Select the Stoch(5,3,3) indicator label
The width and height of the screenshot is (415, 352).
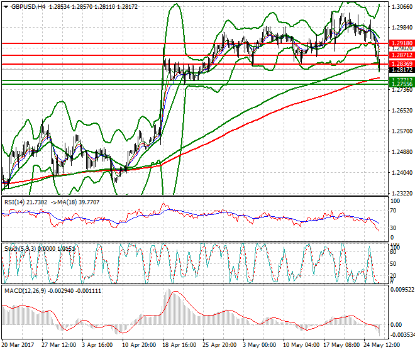tap(20, 249)
